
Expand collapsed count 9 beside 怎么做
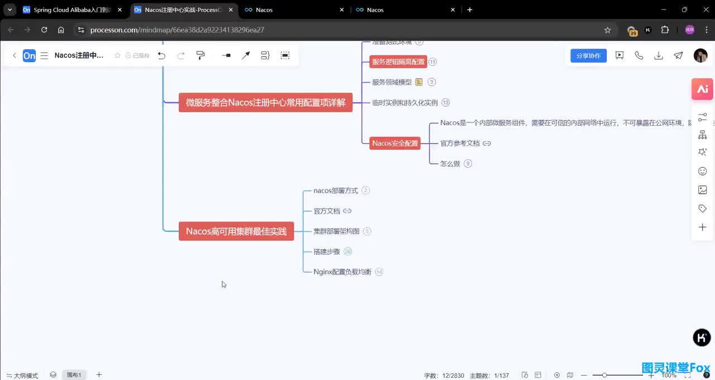[x=468, y=164]
